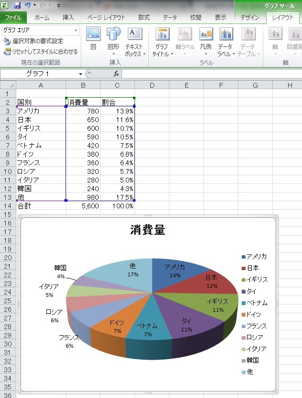The image size is (302, 398).
Task: Select column D header
Action: coord(152,85)
